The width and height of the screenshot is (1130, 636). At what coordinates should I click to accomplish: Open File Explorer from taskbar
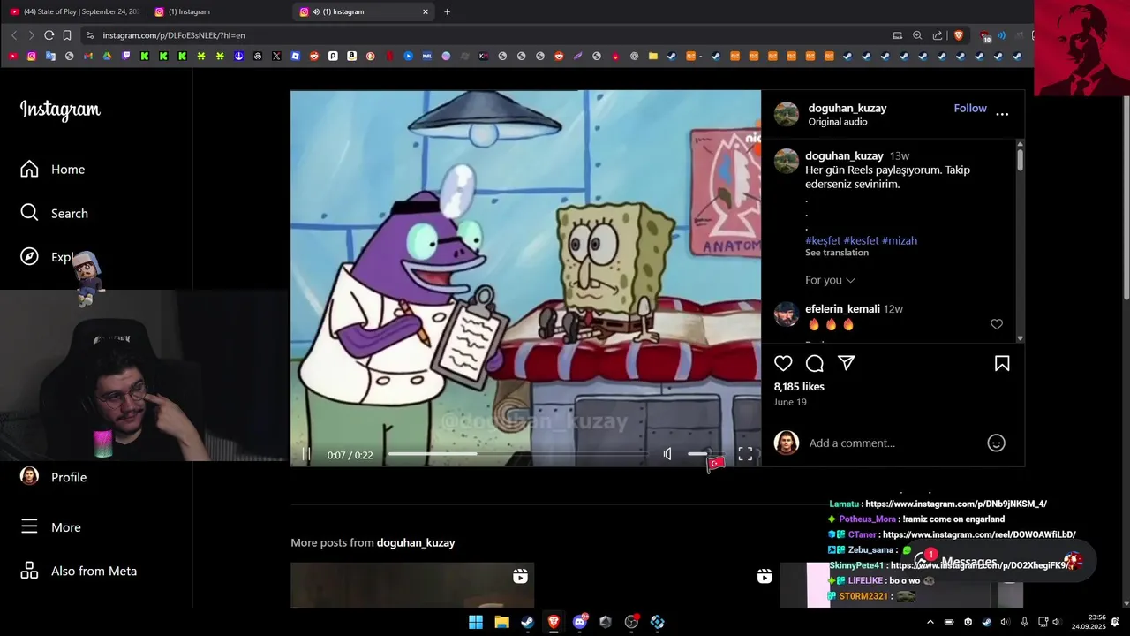click(501, 622)
